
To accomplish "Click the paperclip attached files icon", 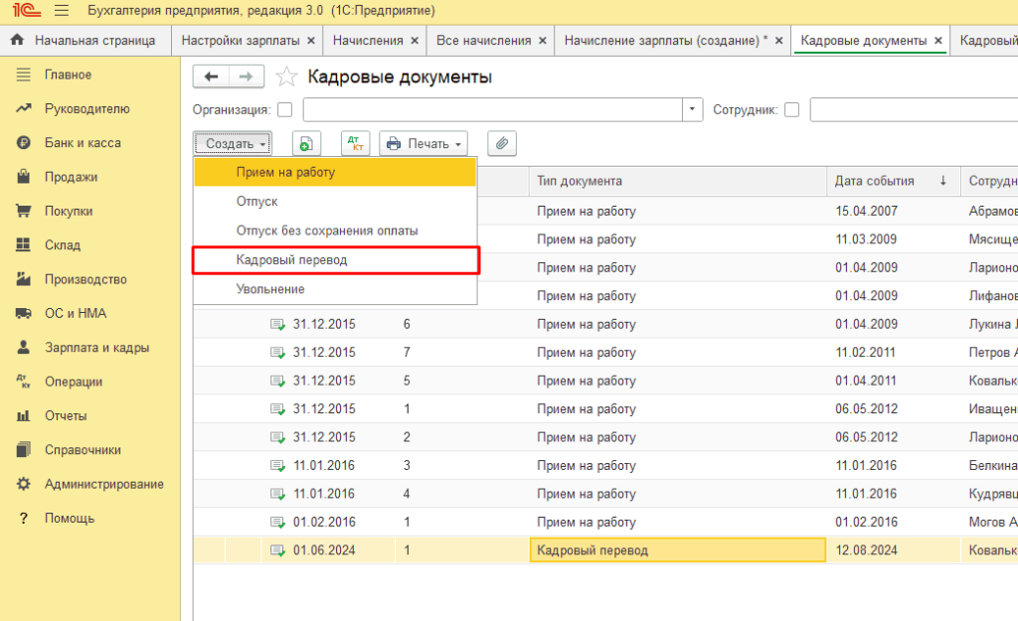I will coord(502,144).
